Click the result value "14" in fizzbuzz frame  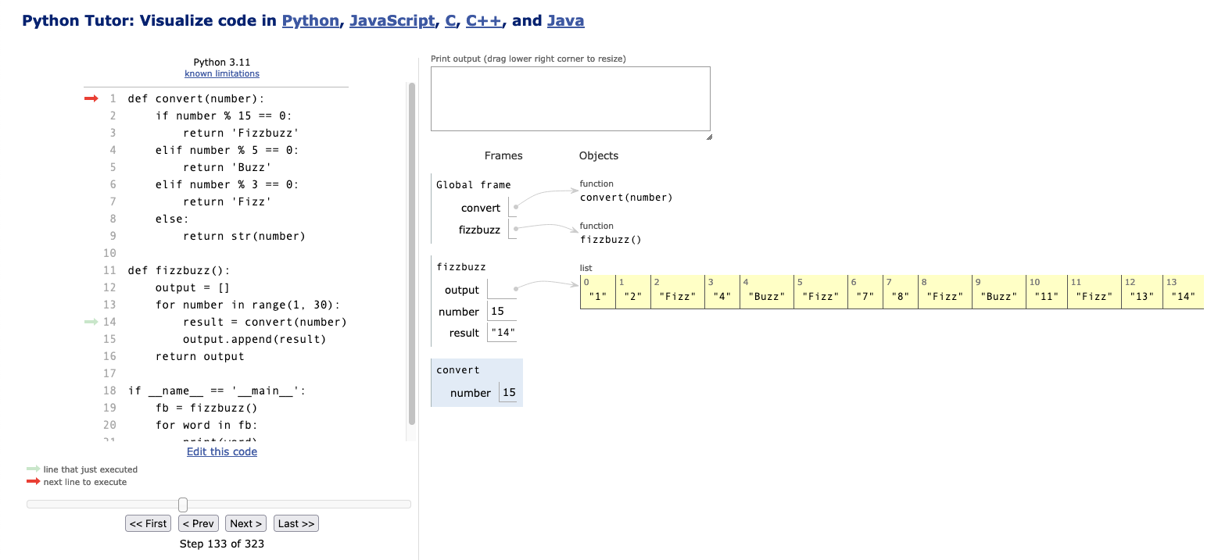pos(503,333)
